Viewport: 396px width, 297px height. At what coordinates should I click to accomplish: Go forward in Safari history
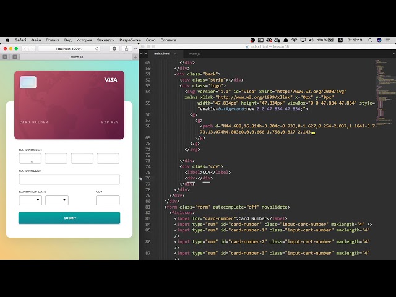(32, 48)
